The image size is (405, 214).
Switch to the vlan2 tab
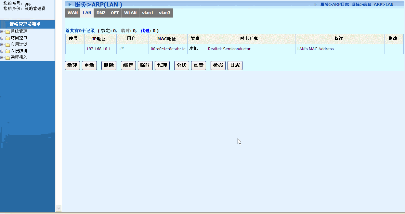coord(164,13)
